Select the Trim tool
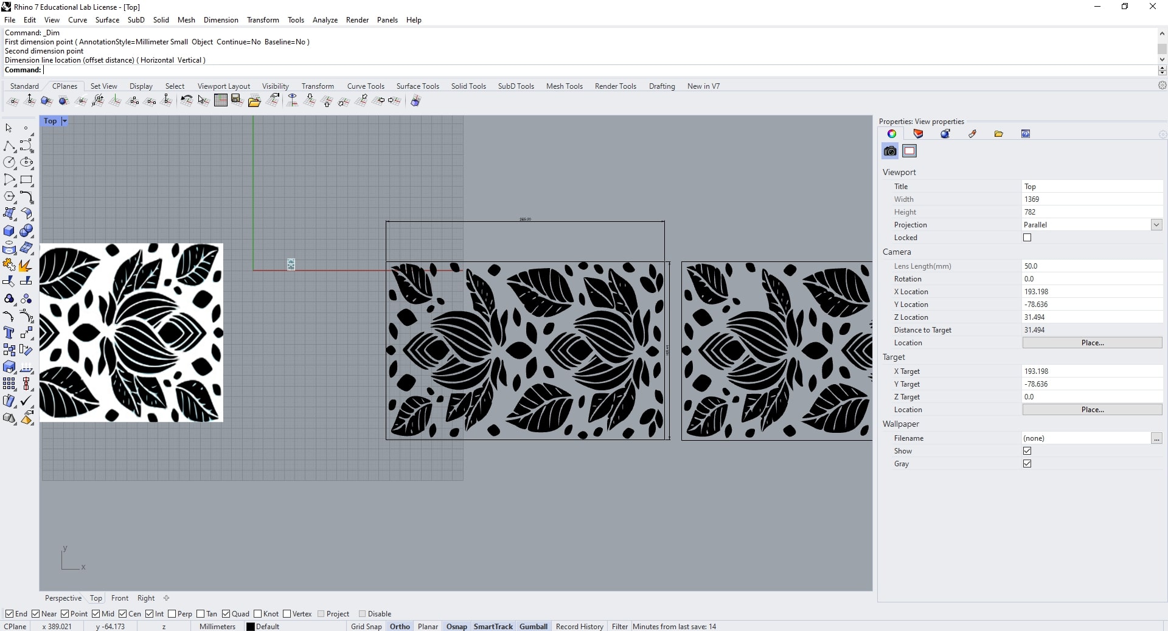 click(9, 281)
